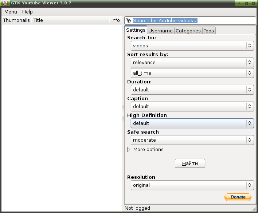Switch to the Tops tab
258x213 pixels.
(x=209, y=31)
